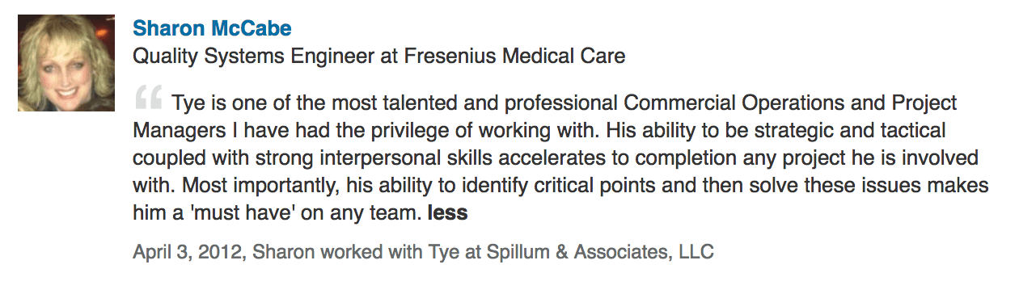Click the April 3, 2012 date text

tap(188, 252)
